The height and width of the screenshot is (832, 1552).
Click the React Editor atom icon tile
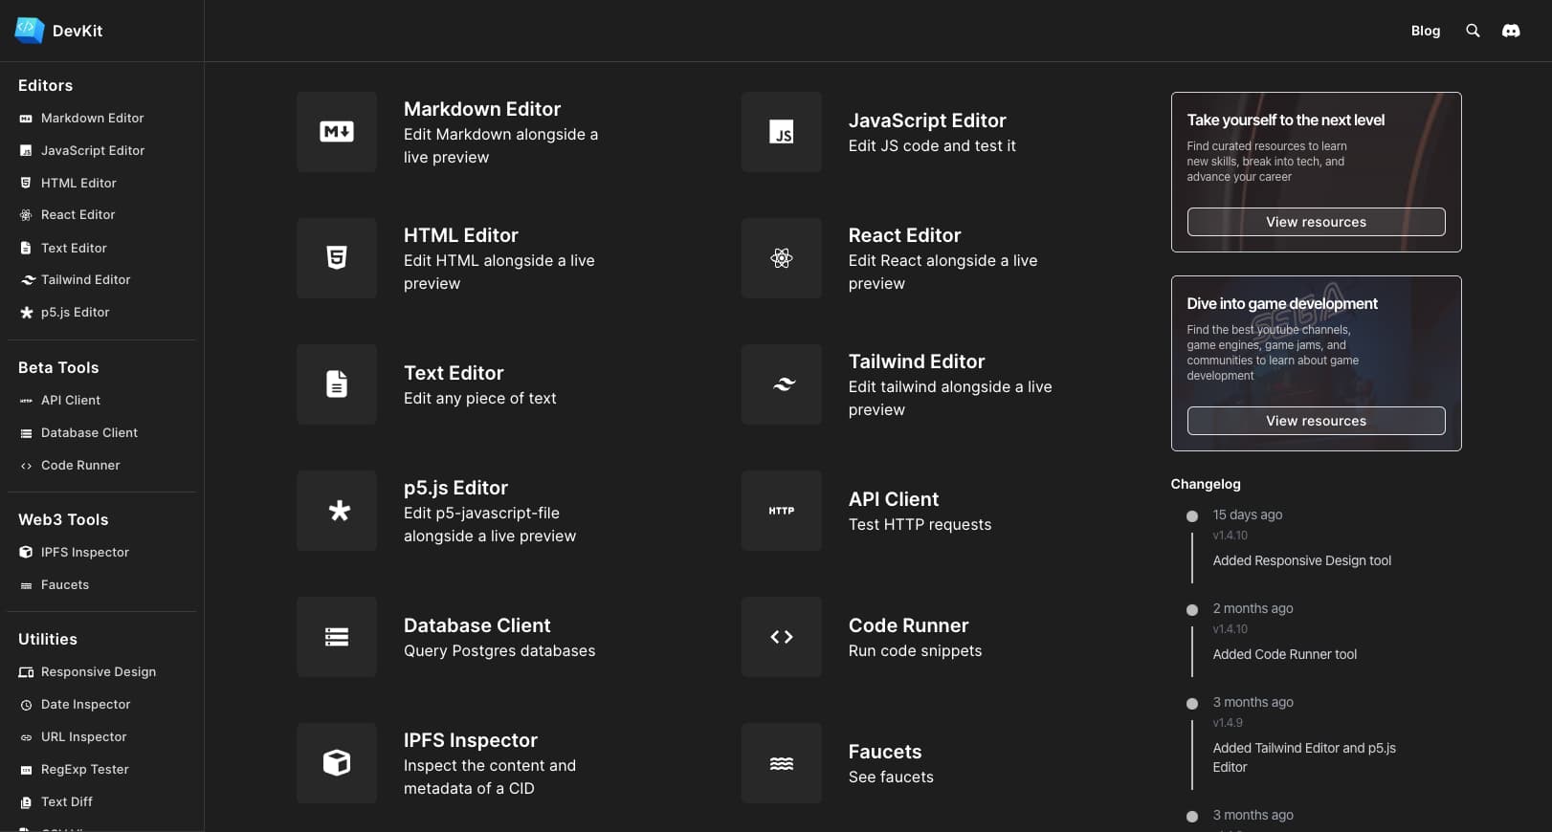[x=781, y=258]
